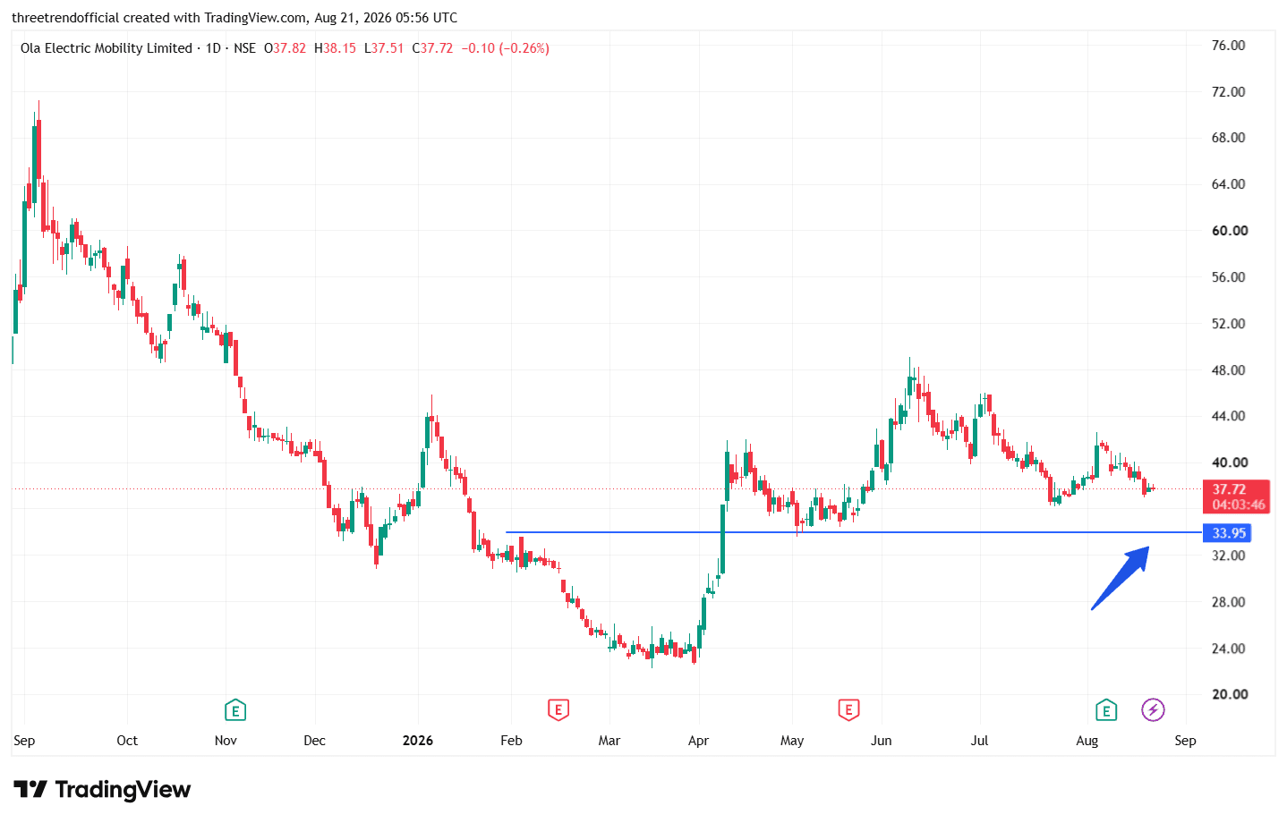The image size is (1287, 823).
Task: Click the 1D interval label
Action: click(213, 48)
